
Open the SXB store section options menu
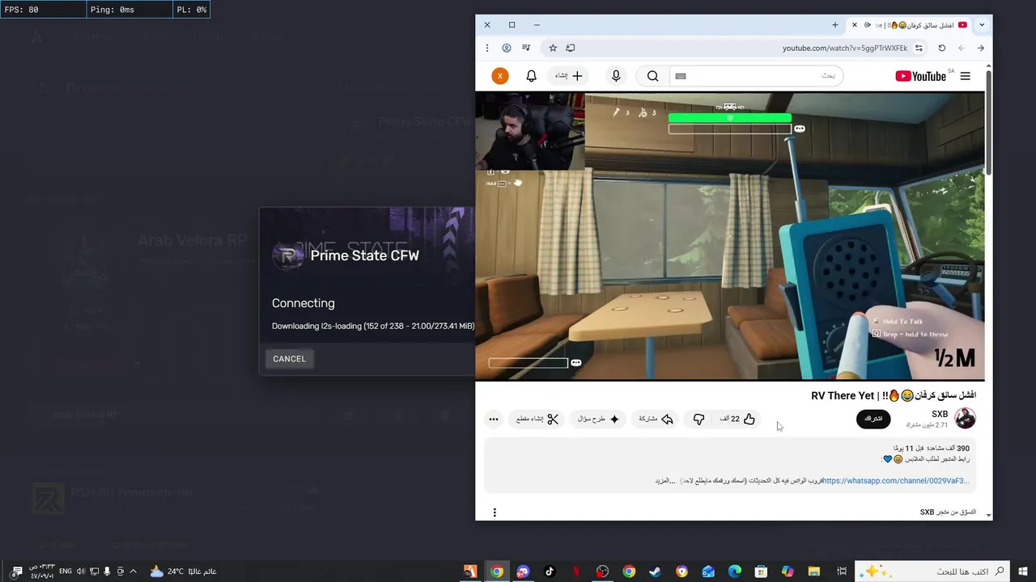[495, 512]
